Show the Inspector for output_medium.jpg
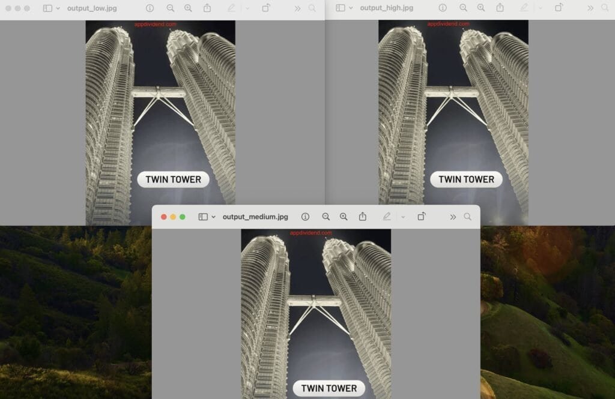Screen dimensions: 615x399 pyautogui.click(x=304, y=217)
